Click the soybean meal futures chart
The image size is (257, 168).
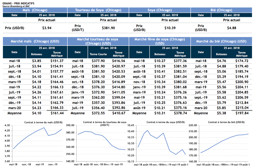pos(98,143)
